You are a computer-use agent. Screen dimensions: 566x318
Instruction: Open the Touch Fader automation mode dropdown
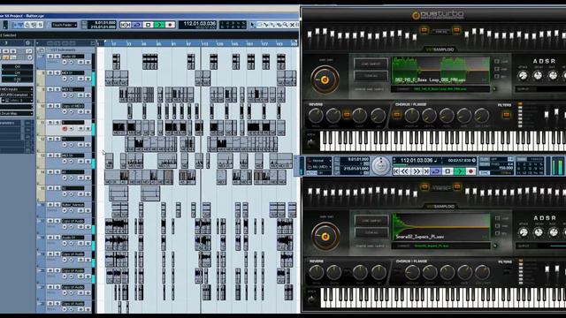coord(64,25)
